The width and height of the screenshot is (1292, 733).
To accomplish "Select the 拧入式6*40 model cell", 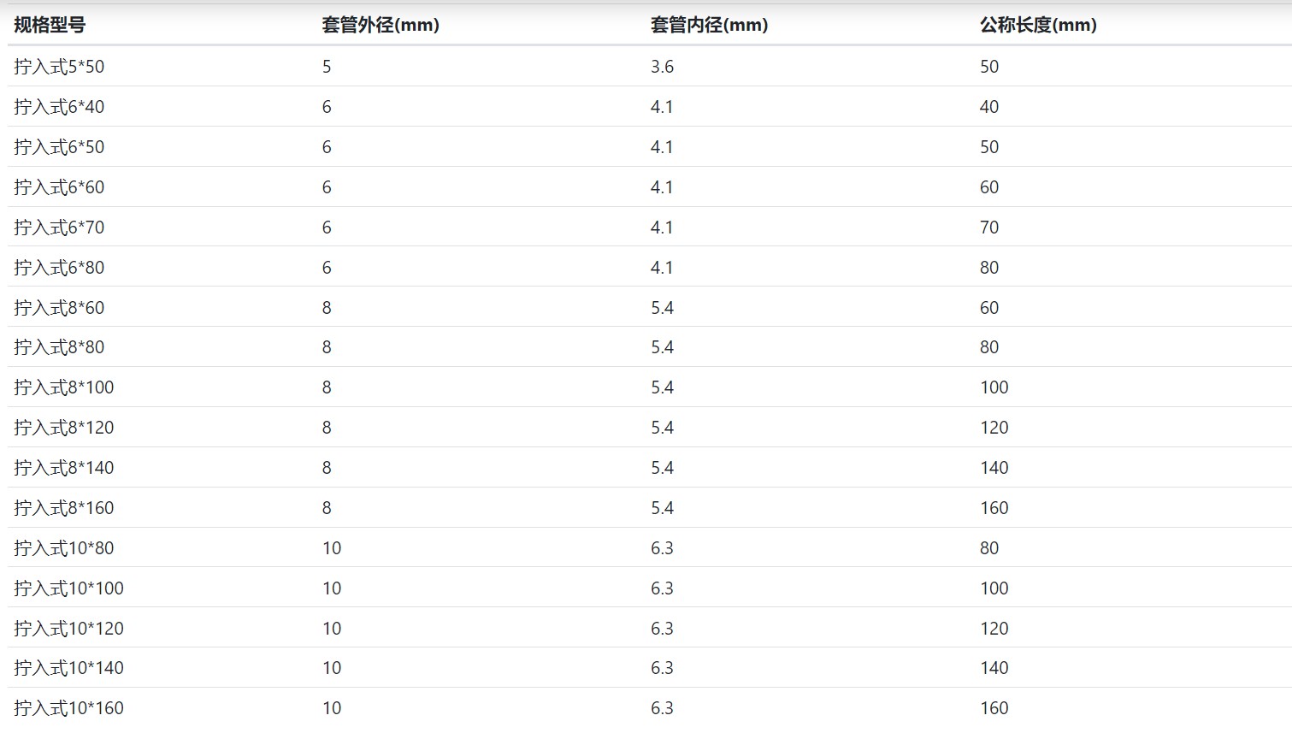I will pyautogui.click(x=59, y=107).
